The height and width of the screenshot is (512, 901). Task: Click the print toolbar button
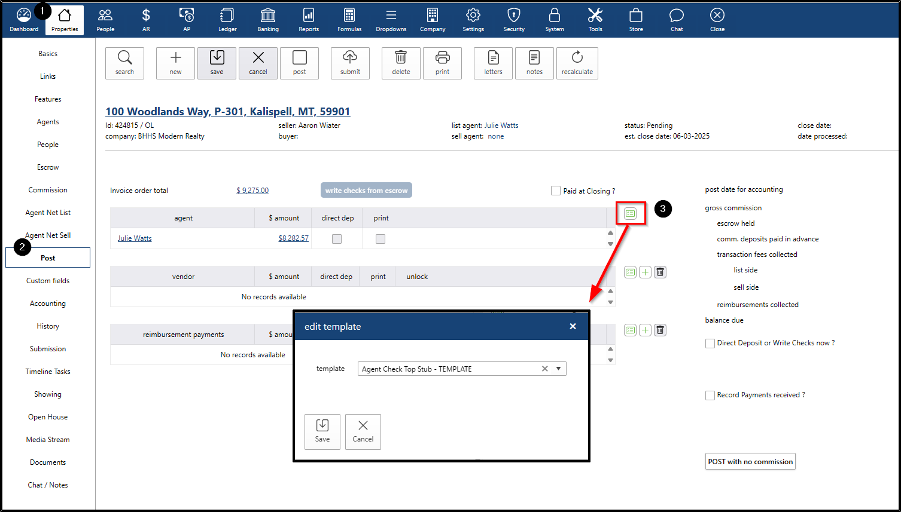tap(442, 63)
